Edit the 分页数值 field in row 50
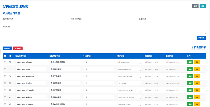 [x=99, y=83]
